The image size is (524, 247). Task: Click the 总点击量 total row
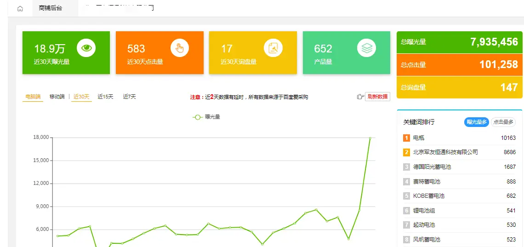(x=460, y=65)
